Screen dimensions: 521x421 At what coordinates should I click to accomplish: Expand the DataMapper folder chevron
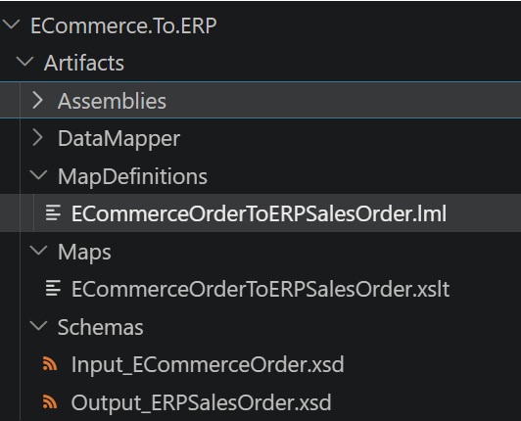38,138
